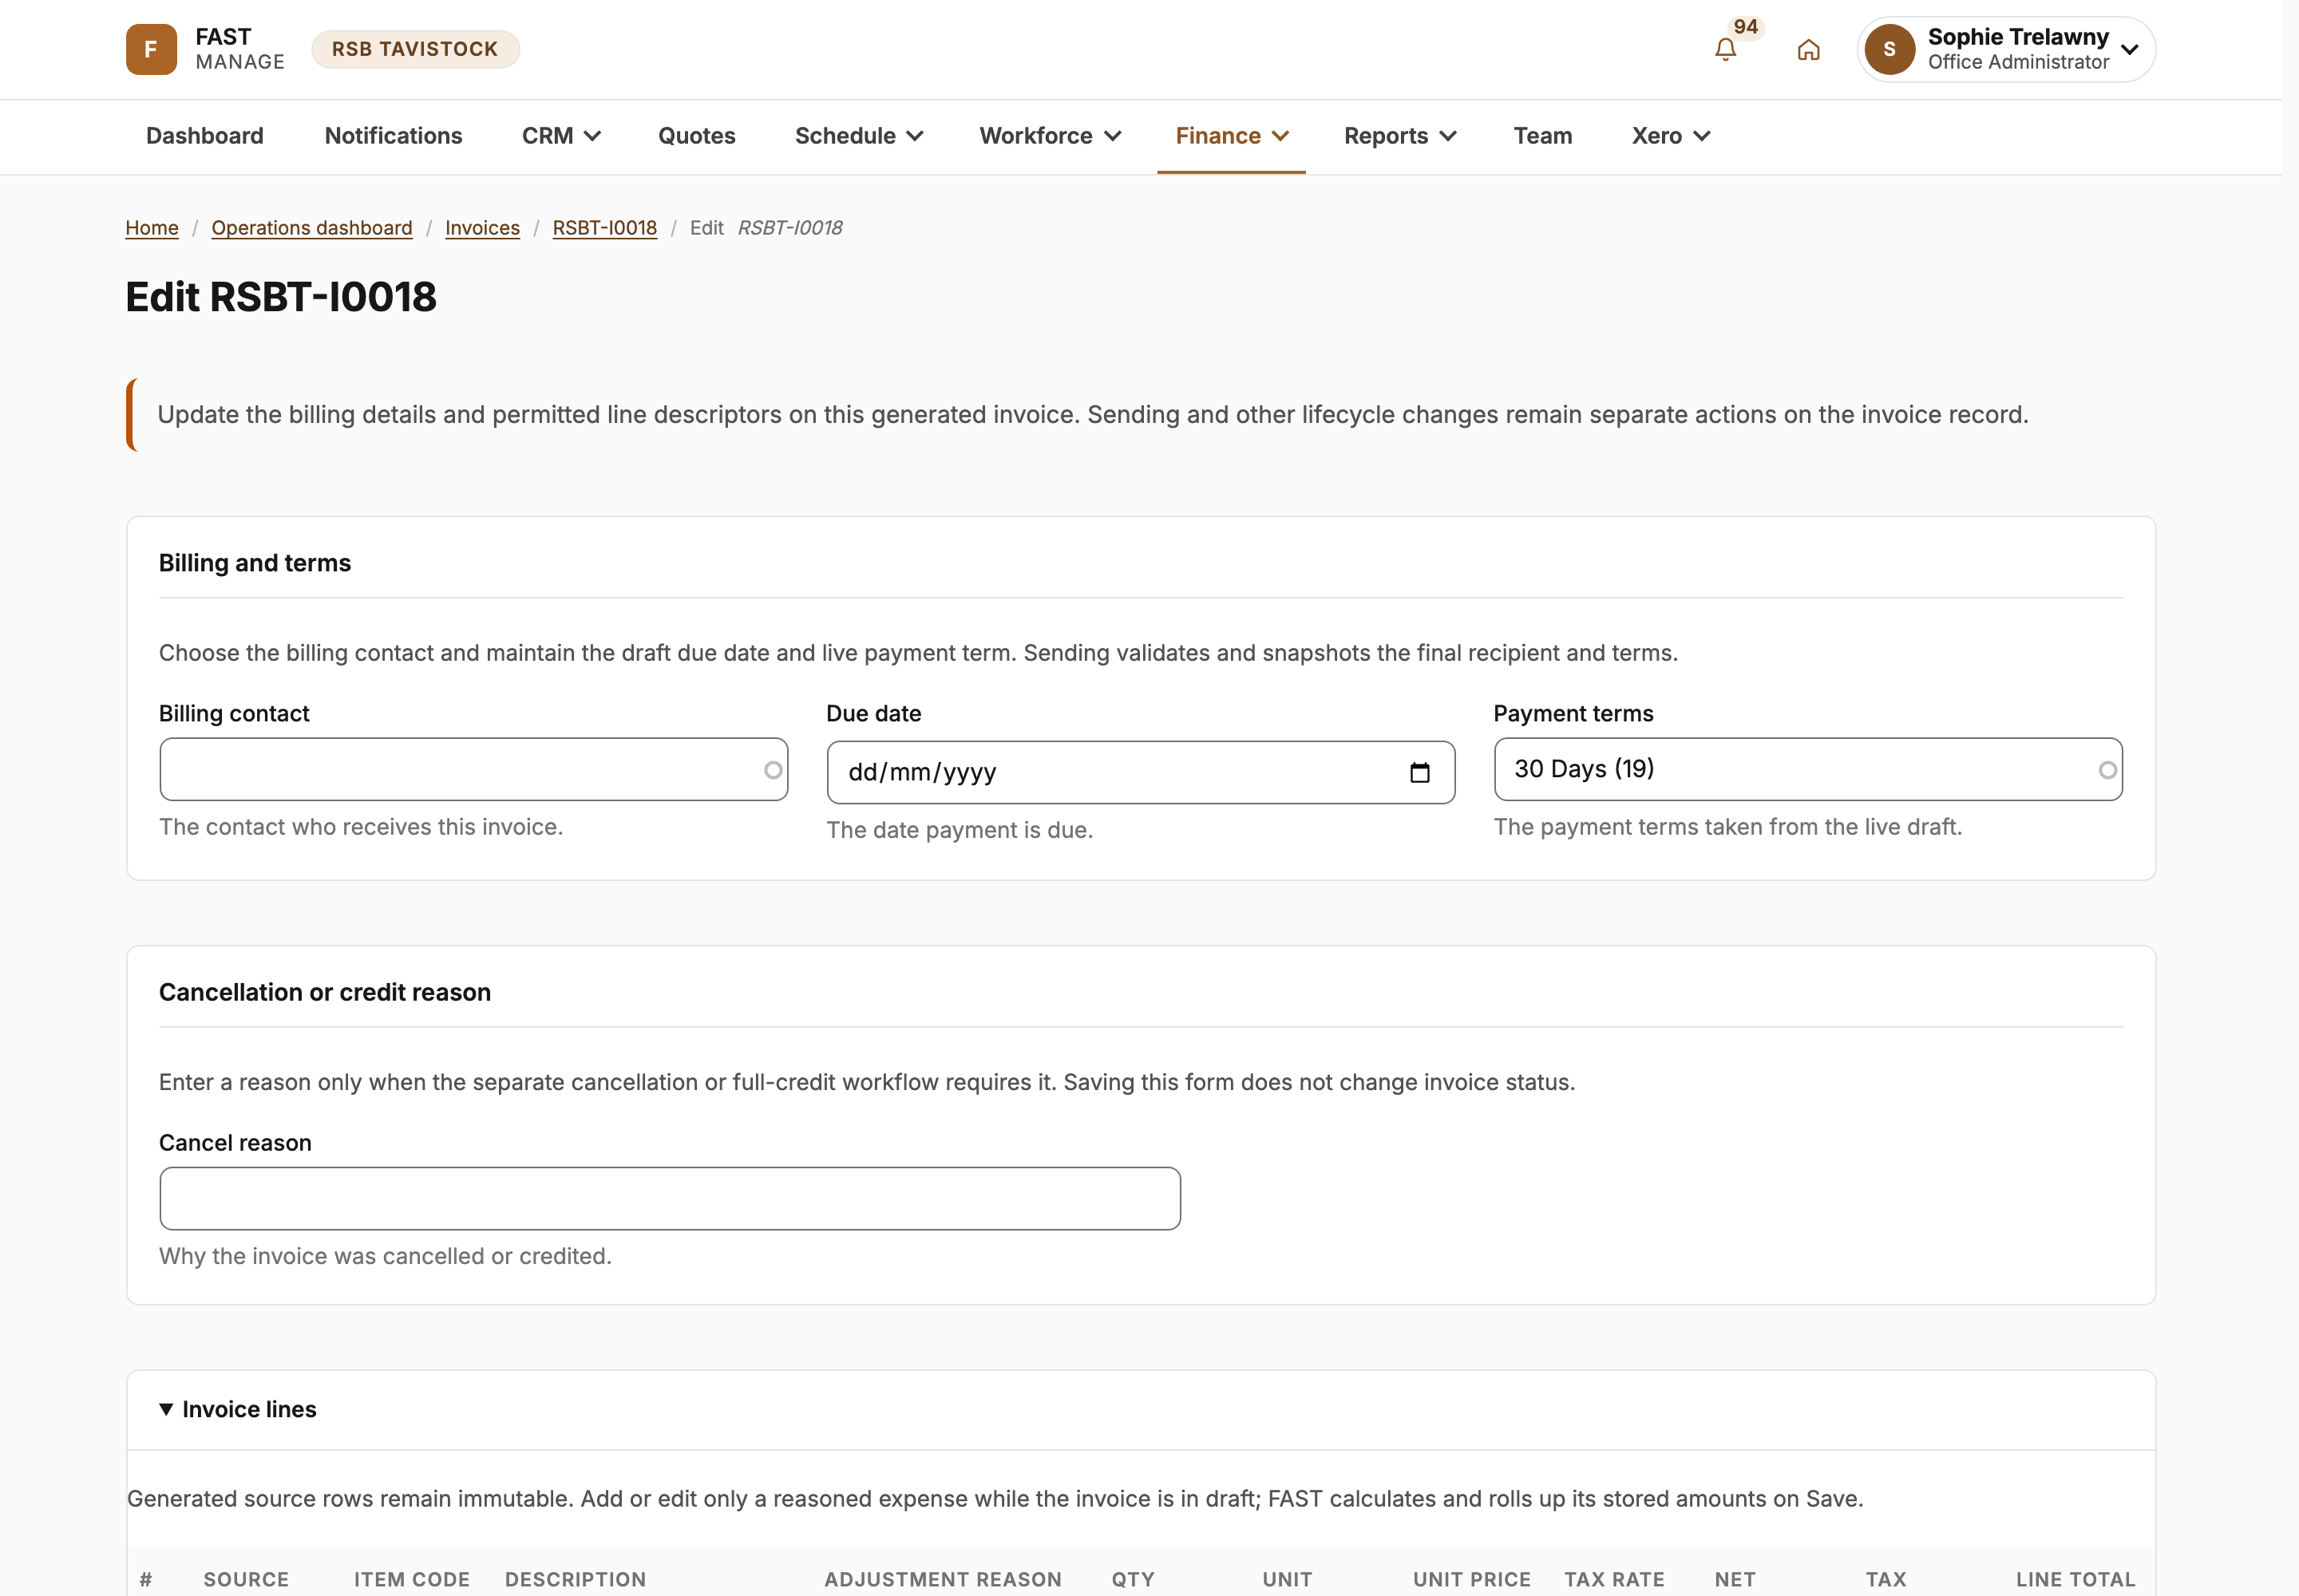2299x1596 pixels.
Task: Open the Workforce dropdown menu
Action: [1050, 136]
